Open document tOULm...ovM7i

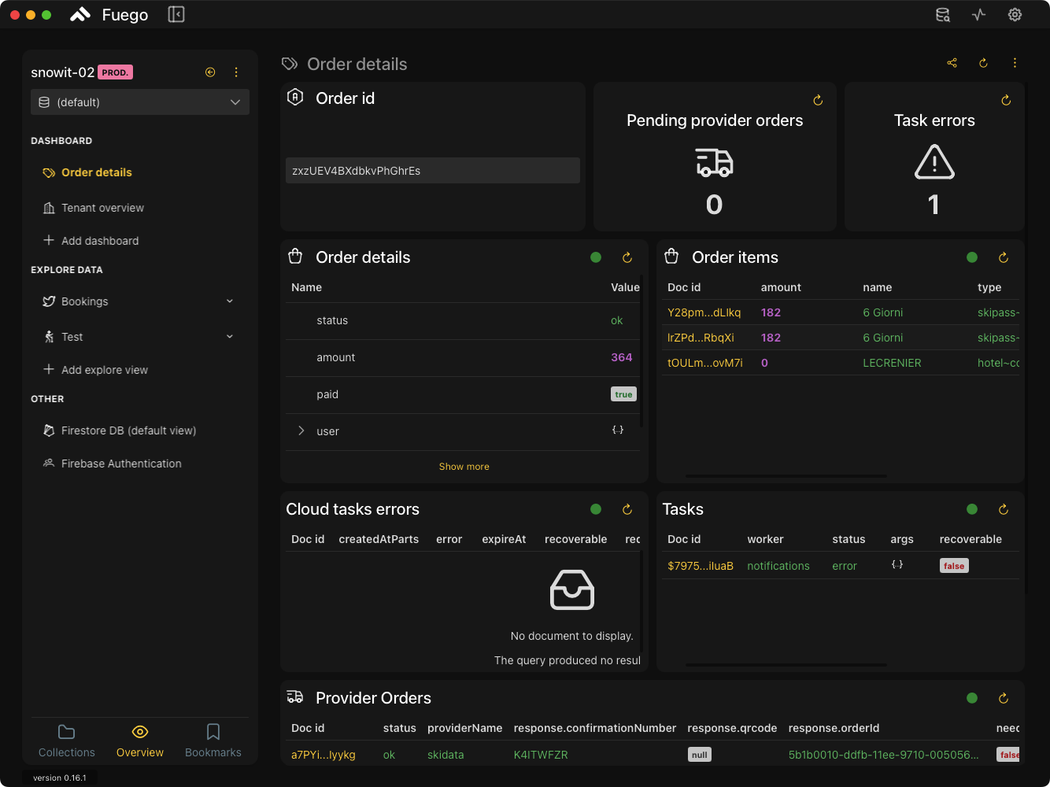point(705,363)
